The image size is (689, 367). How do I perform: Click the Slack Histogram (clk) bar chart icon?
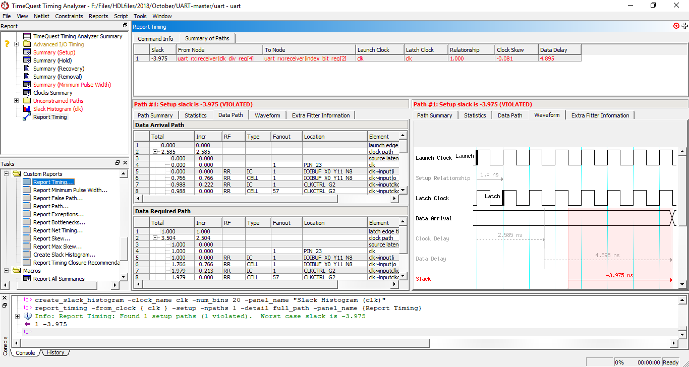[27, 109]
